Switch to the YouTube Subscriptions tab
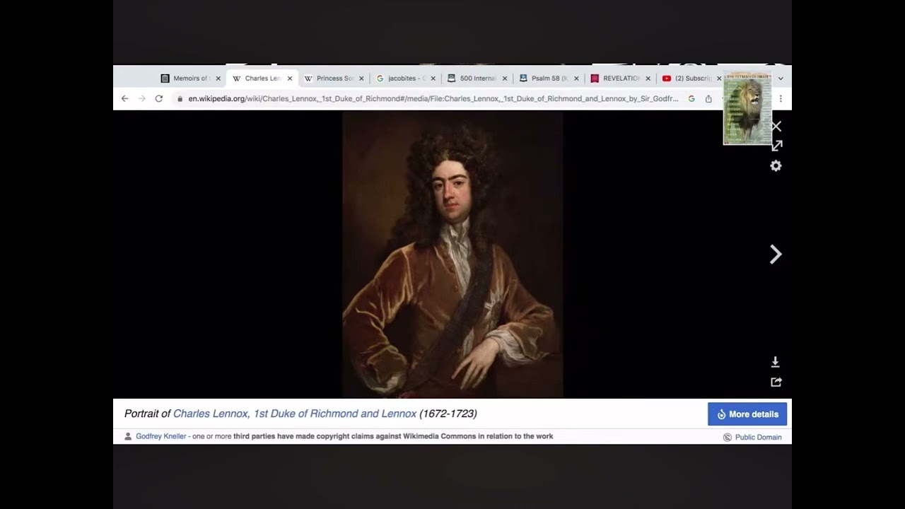 point(691,78)
